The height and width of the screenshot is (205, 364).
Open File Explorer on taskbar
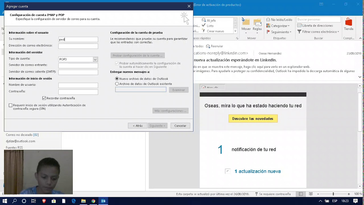coord(83,201)
